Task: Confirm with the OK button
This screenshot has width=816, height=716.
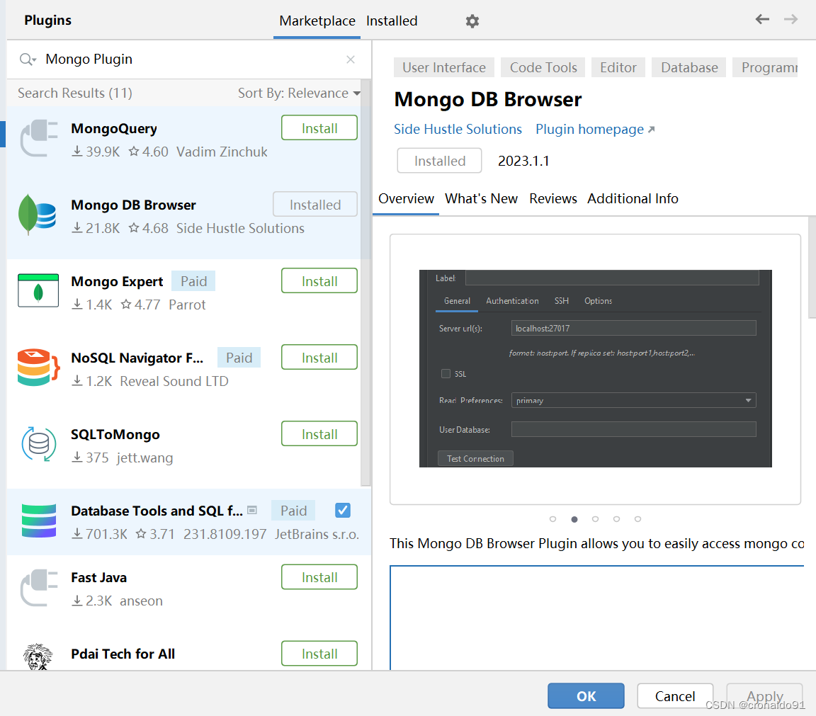Action: click(x=586, y=696)
